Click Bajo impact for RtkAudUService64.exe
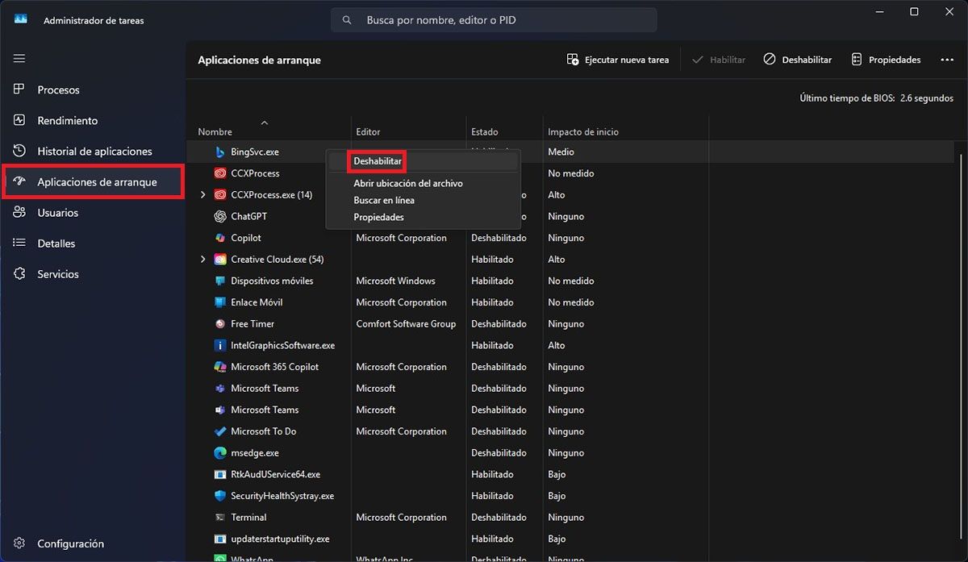The width and height of the screenshot is (968, 562). click(557, 474)
